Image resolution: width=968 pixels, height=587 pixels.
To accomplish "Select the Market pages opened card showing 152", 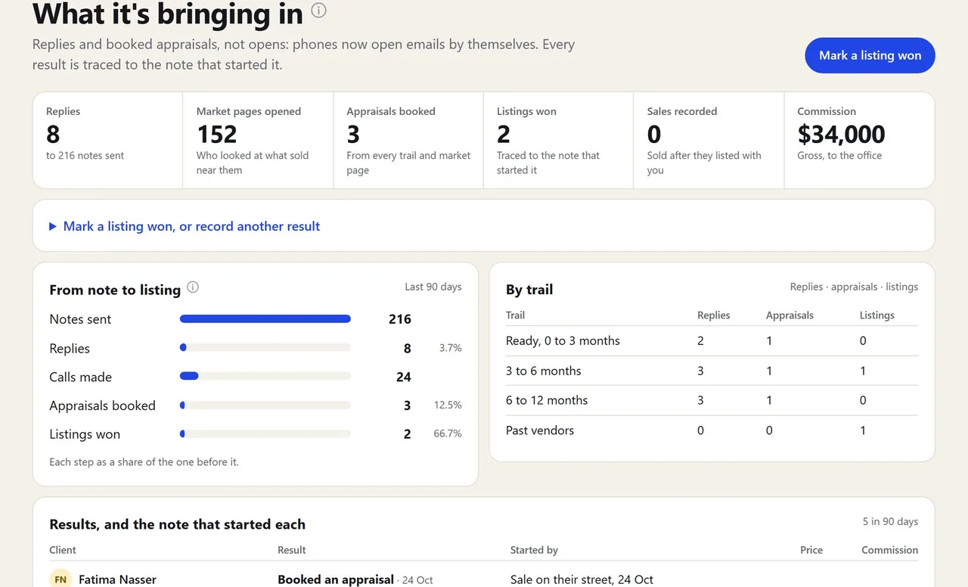I will pos(258,140).
